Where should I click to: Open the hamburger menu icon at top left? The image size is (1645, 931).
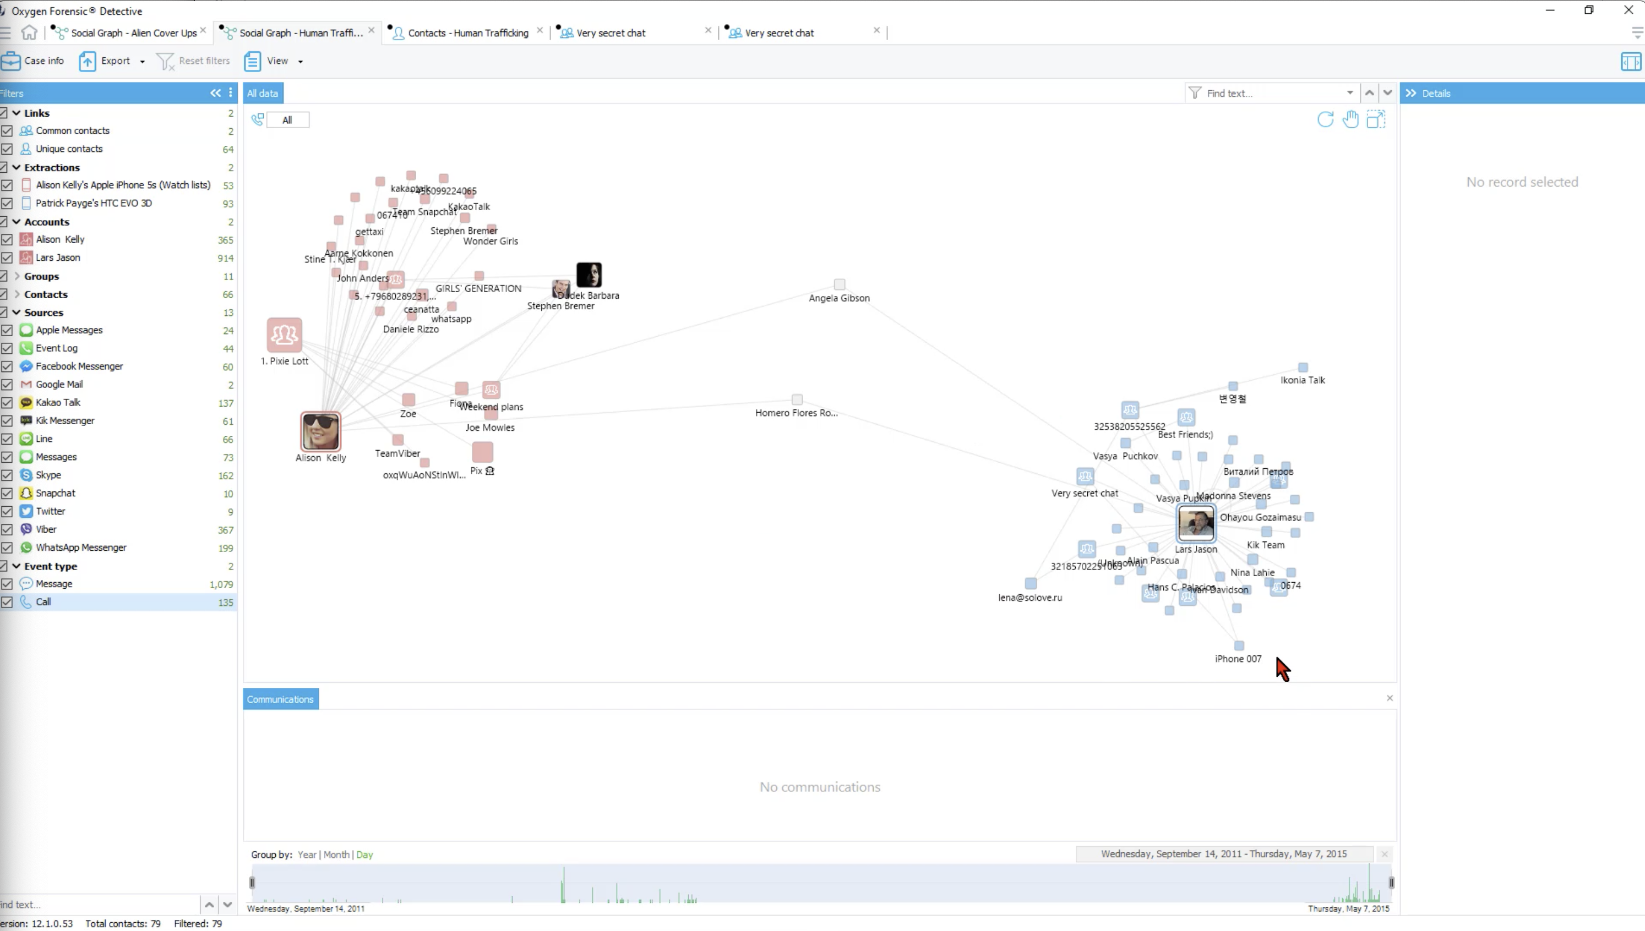point(5,32)
